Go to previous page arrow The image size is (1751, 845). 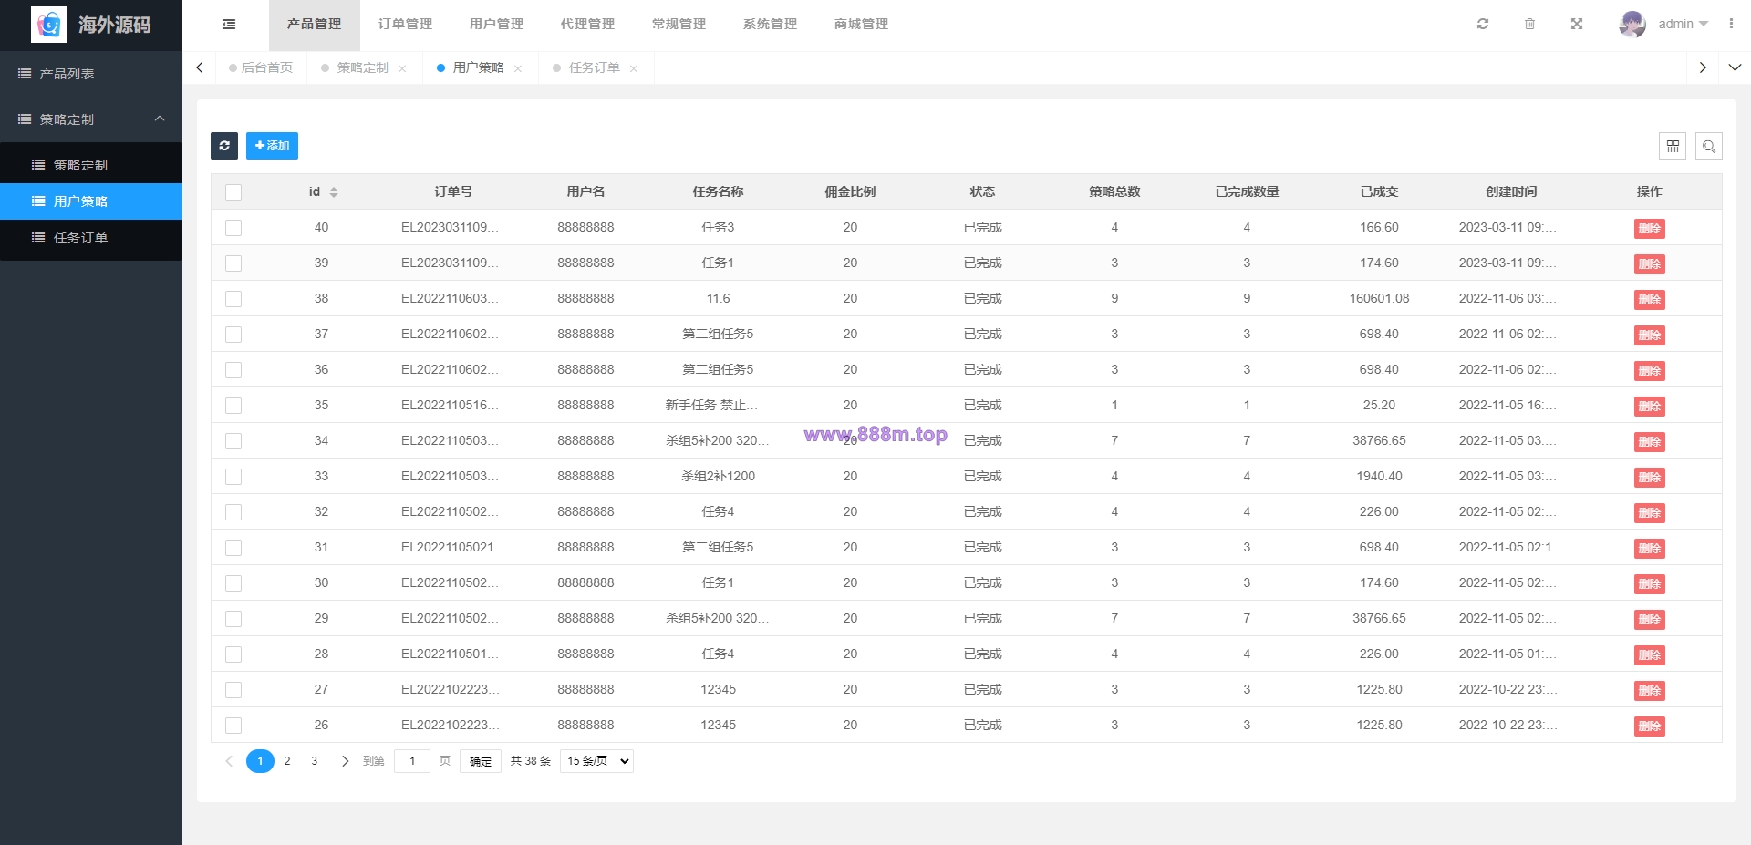pos(229,761)
